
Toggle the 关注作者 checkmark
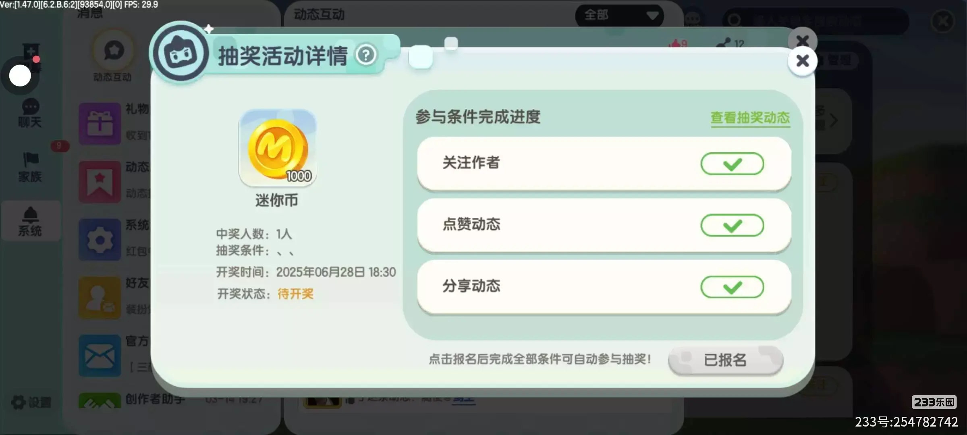[x=732, y=164]
